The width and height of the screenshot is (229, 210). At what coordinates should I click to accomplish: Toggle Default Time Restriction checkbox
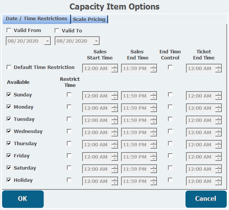point(9,67)
